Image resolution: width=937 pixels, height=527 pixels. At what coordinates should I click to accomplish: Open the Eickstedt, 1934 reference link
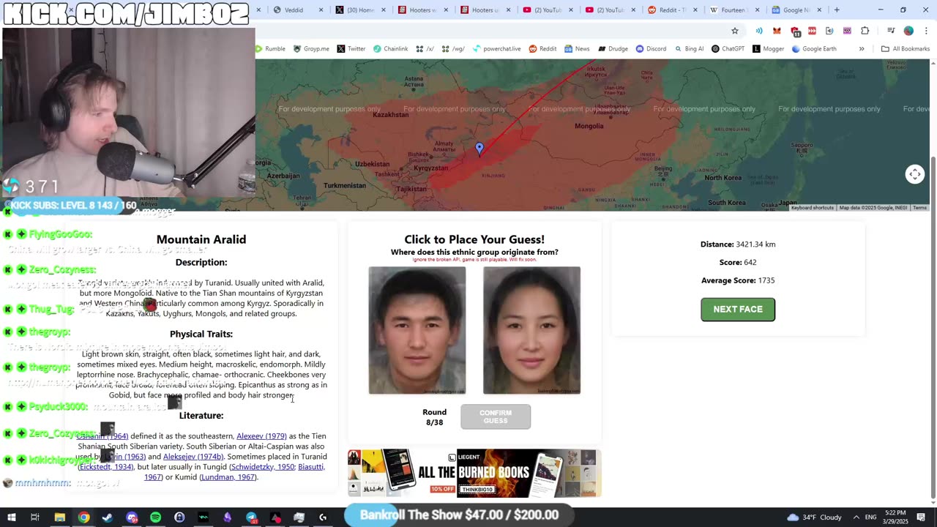click(106, 467)
